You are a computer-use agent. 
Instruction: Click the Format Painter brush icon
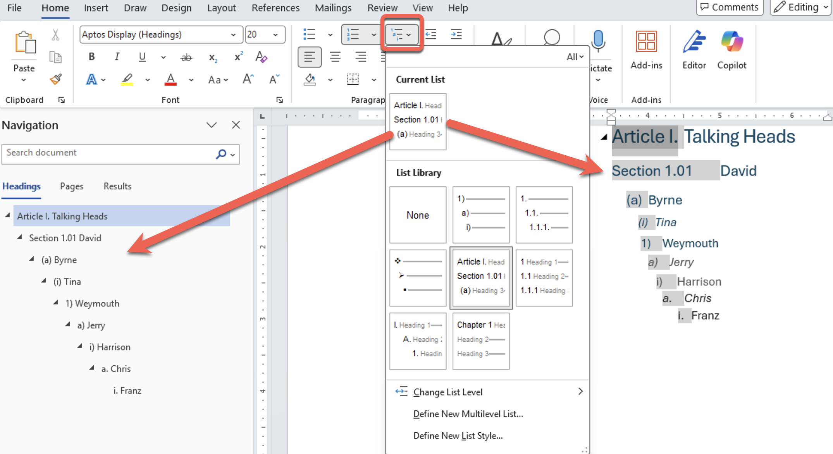tap(56, 79)
